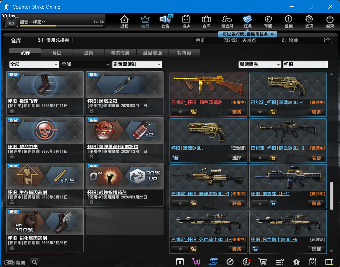Click the 怀旧 search input field
This screenshot has width=340, height=267.
point(305,64)
